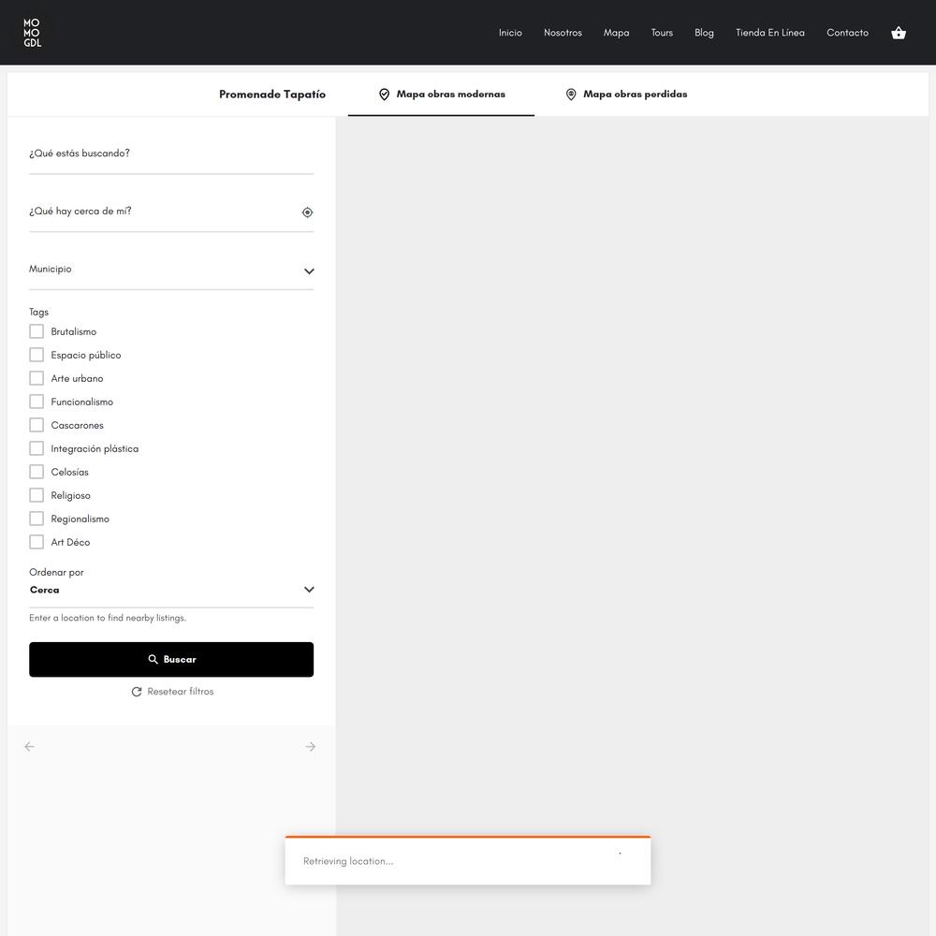Check the Celosías tag

(x=37, y=472)
